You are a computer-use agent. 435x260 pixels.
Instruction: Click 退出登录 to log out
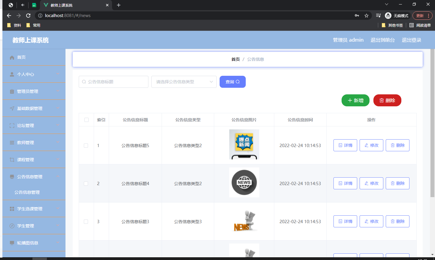tap(412, 40)
